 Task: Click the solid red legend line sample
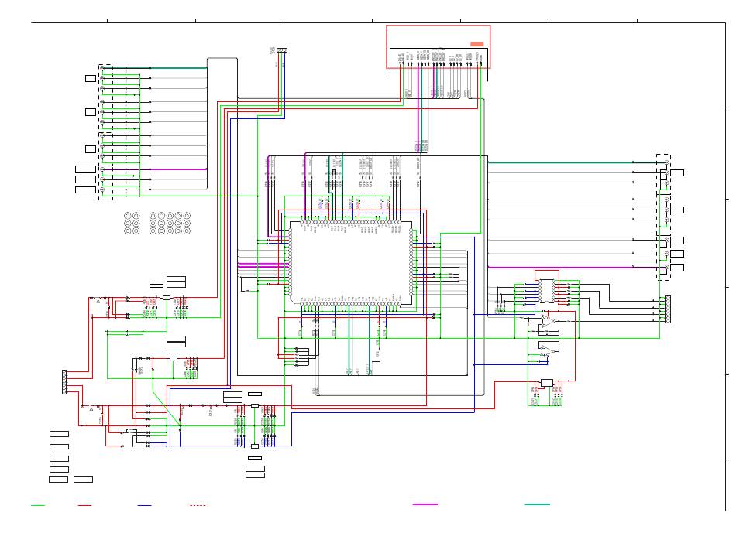85,506
